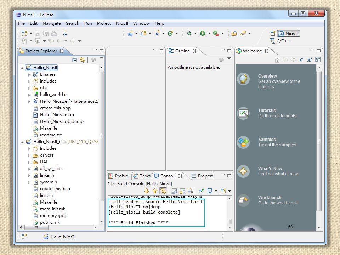Toggle Link with Editor in Project Explorer
The height and width of the screenshot is (255, 340).
coord(83,60)
